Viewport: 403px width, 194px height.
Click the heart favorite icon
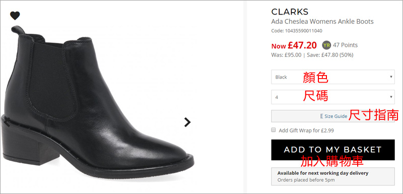pos(15,16)
